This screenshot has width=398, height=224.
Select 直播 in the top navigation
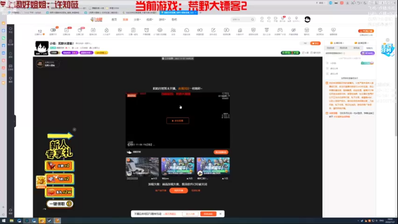(125, 19)
